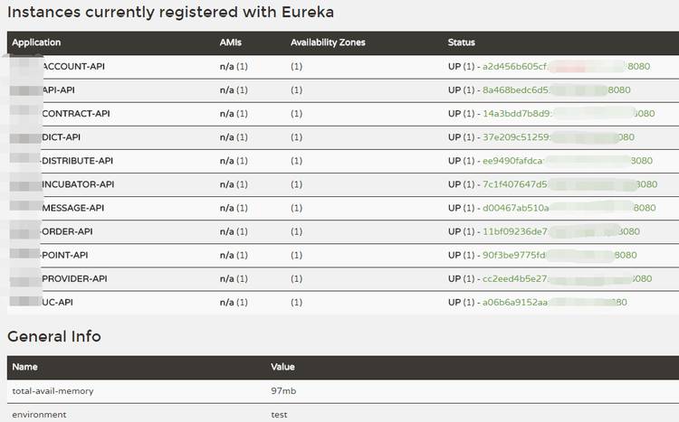Click the UC-API instance link a06b6a9152aa
679x422 pixels.
pyautogui.click(x=555, y=302)
